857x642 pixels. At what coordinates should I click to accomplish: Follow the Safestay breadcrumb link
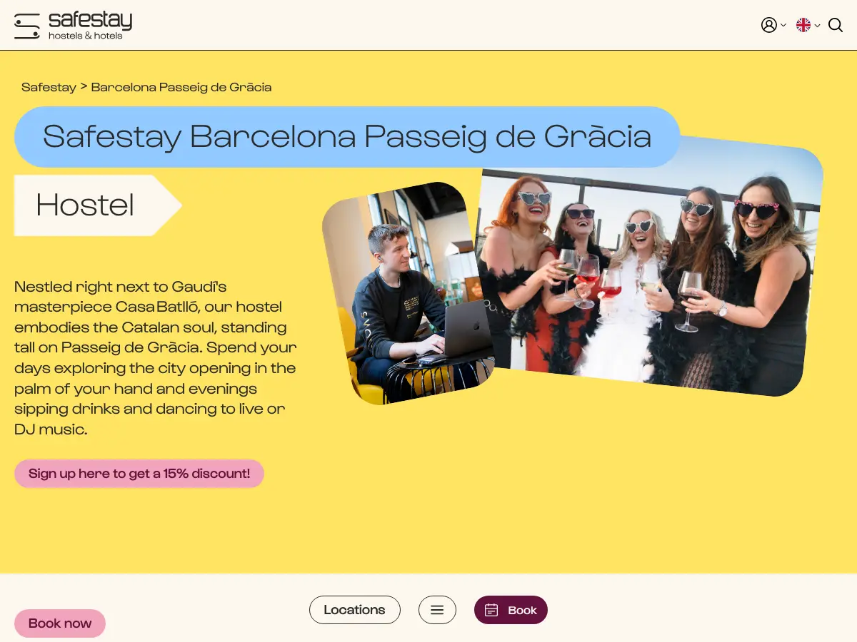[49, 87]
